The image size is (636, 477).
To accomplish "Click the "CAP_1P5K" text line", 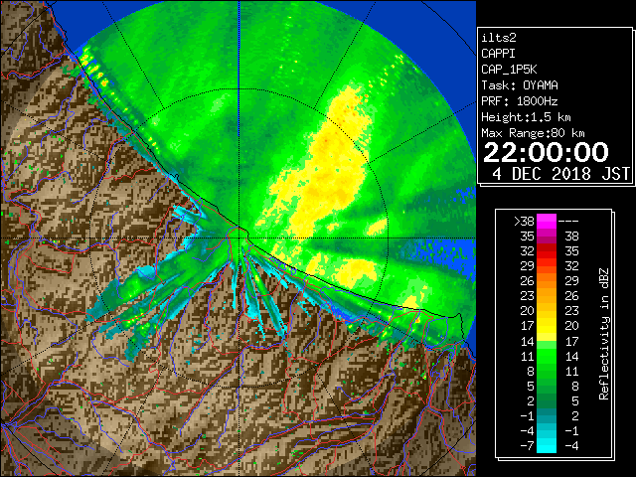I will coord(509,70).
